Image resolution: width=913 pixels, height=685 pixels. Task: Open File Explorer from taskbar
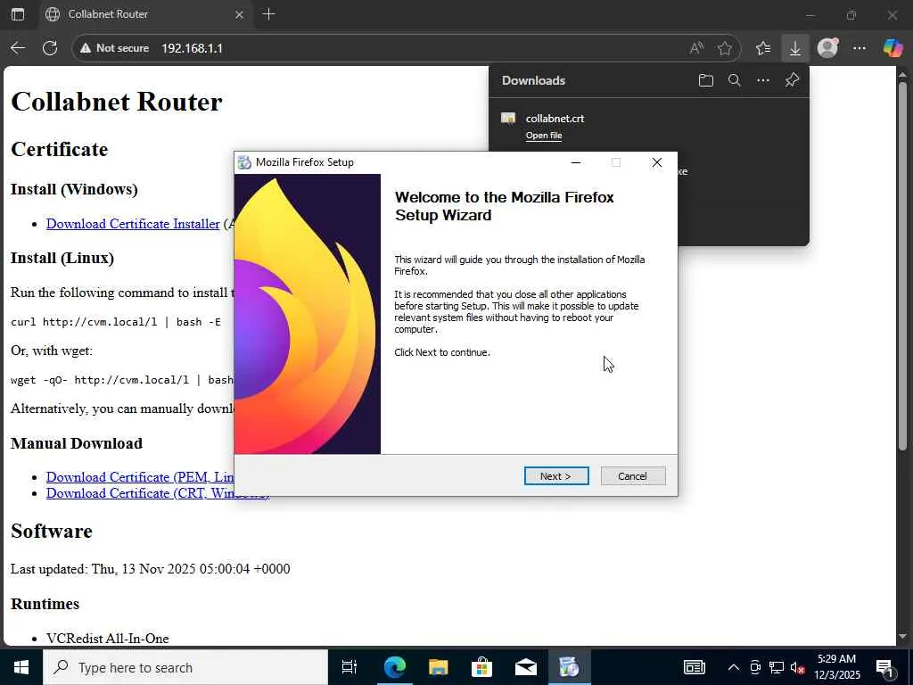coord(438,667)
